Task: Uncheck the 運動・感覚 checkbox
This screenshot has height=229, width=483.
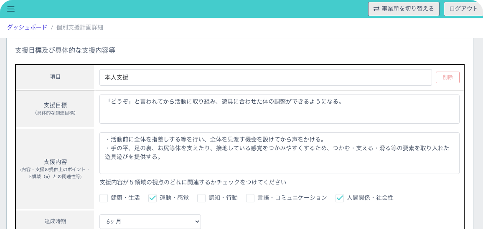Action: (x=153, y=198)
